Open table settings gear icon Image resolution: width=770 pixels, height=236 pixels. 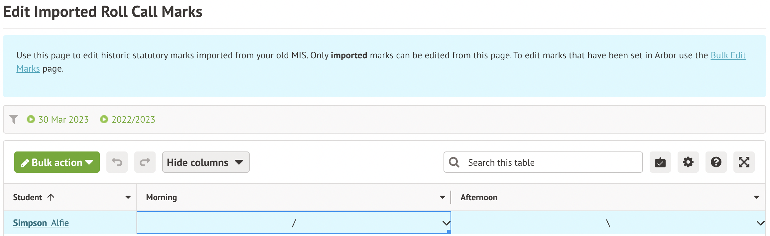pyautogui.click(x=688, y=162)
